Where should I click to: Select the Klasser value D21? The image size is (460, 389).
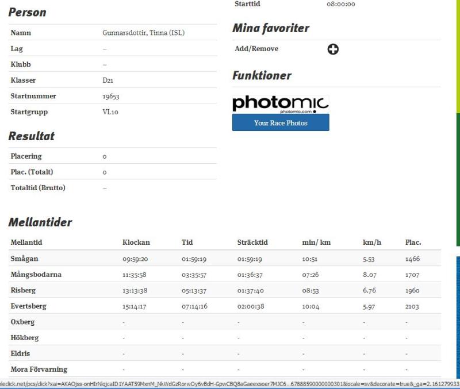(108, 80)
